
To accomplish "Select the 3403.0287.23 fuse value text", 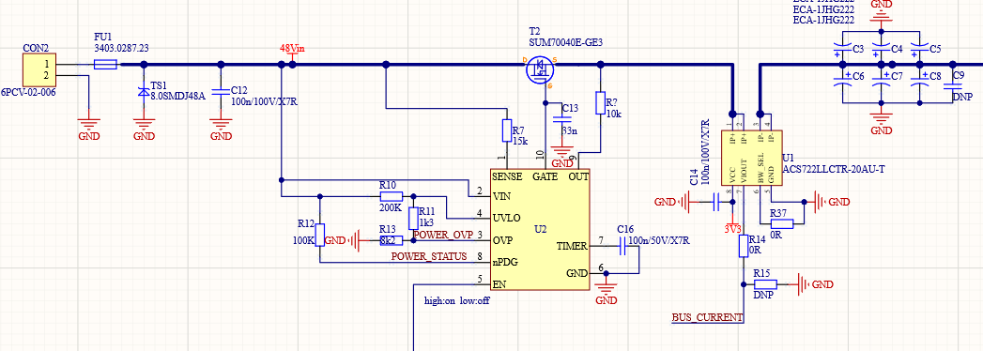I will point(122,48).
